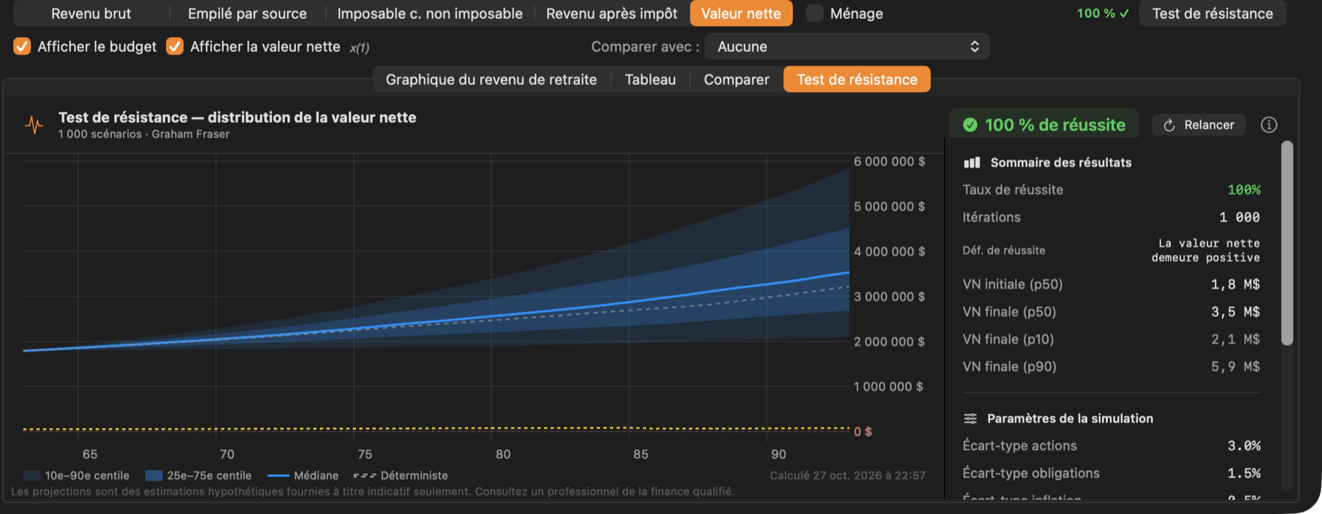Click the Écart-type obligations value 1.5%
Viewport: 1322px width, 514px height.
click(1244, 473)
